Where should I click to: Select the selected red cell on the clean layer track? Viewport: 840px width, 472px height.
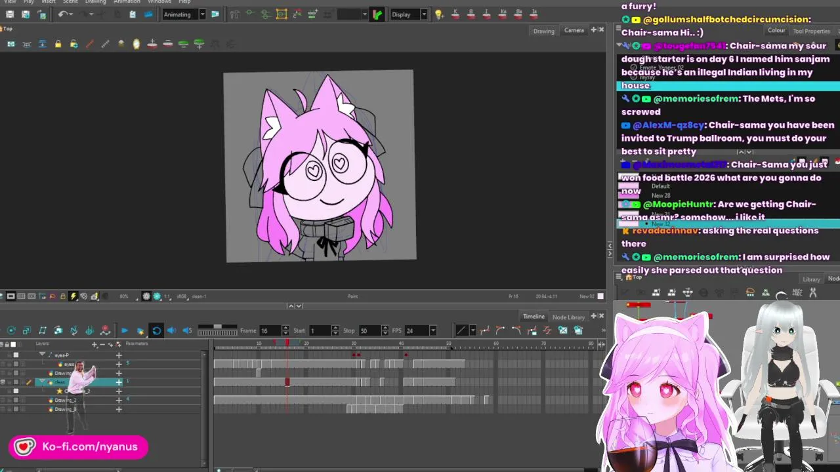pyautogui.click(x=287, y=382)
